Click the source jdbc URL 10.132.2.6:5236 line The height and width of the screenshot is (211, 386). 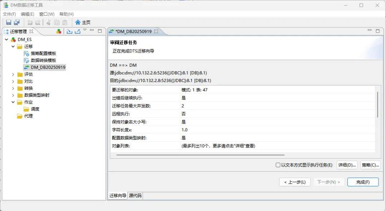(x=158, y=73)
